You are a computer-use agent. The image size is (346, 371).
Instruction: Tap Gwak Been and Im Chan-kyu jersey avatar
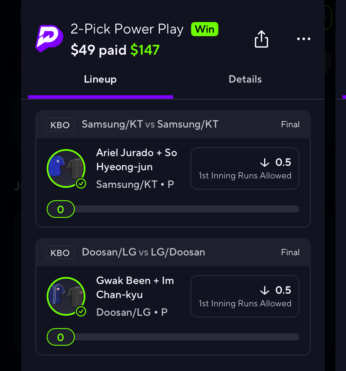click(x=66, y=296)
